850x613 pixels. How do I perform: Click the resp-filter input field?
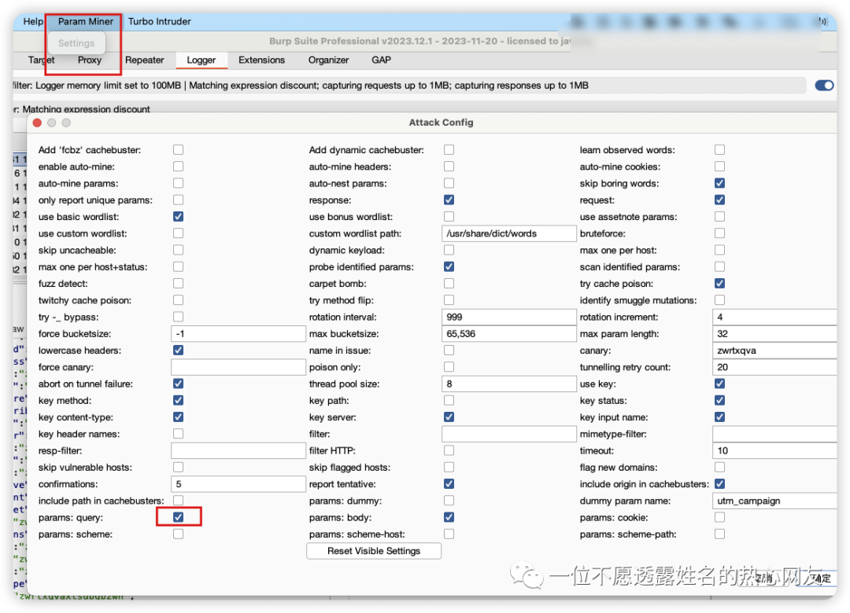238,450
